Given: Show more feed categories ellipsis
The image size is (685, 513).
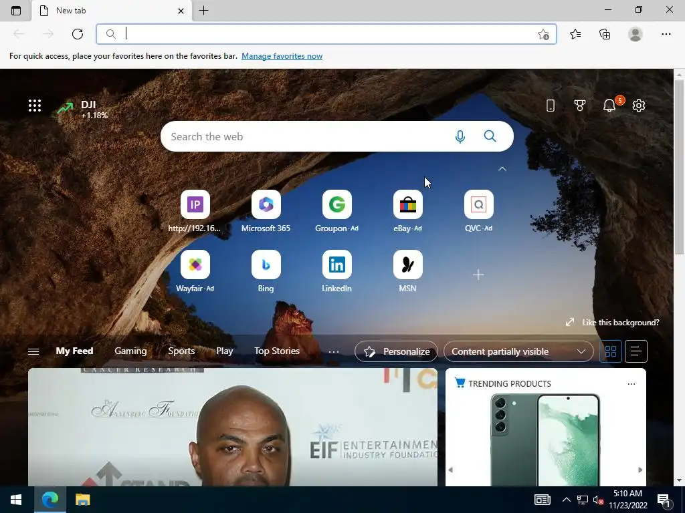Looking at the screenshot, I should pyautogui.click(x=333, y=351).
